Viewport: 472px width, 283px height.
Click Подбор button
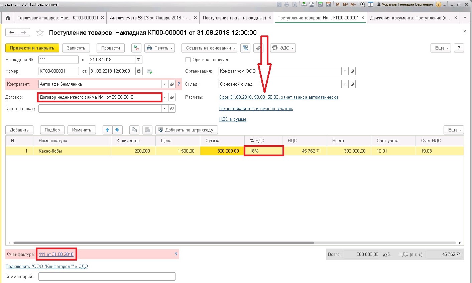(x=52, y=130)
